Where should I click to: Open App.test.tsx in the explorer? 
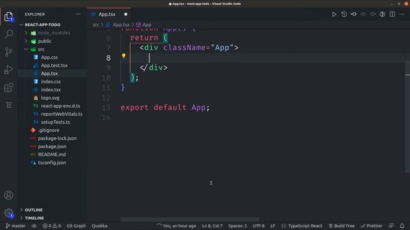tap(54, 65)
